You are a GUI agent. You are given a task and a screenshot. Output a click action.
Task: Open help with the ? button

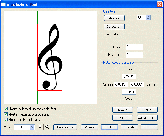149,127
